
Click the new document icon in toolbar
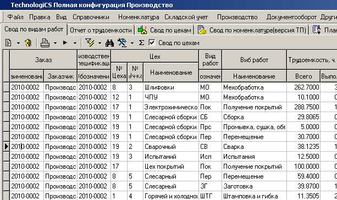[8, 43]
